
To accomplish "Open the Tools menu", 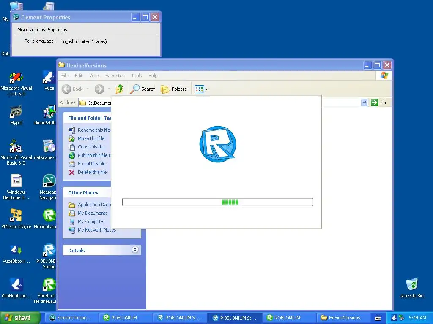I will click(137, 76).
